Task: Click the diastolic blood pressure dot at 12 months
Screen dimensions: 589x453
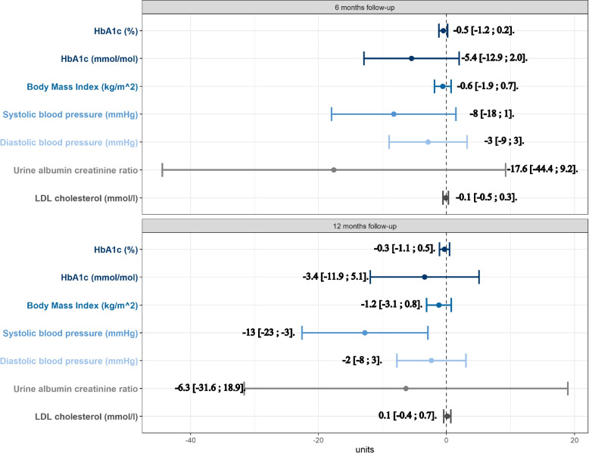Action: [x=432, y=360]
